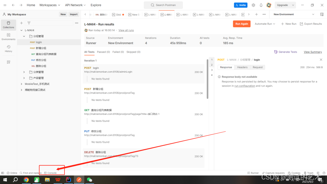Open the notifications bell icon

(261, 5)
